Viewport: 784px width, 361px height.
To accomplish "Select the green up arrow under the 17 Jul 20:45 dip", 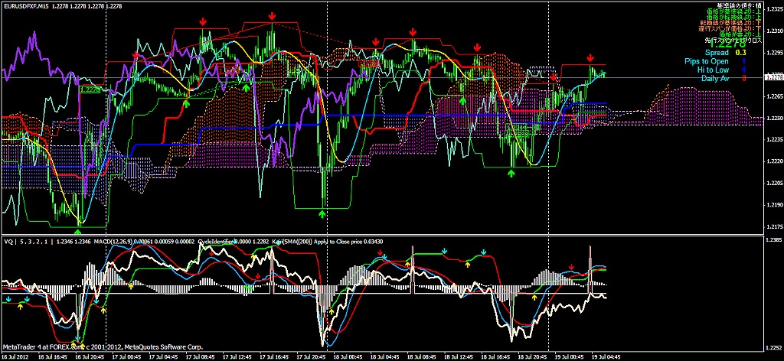I will (x=322, y=215).
